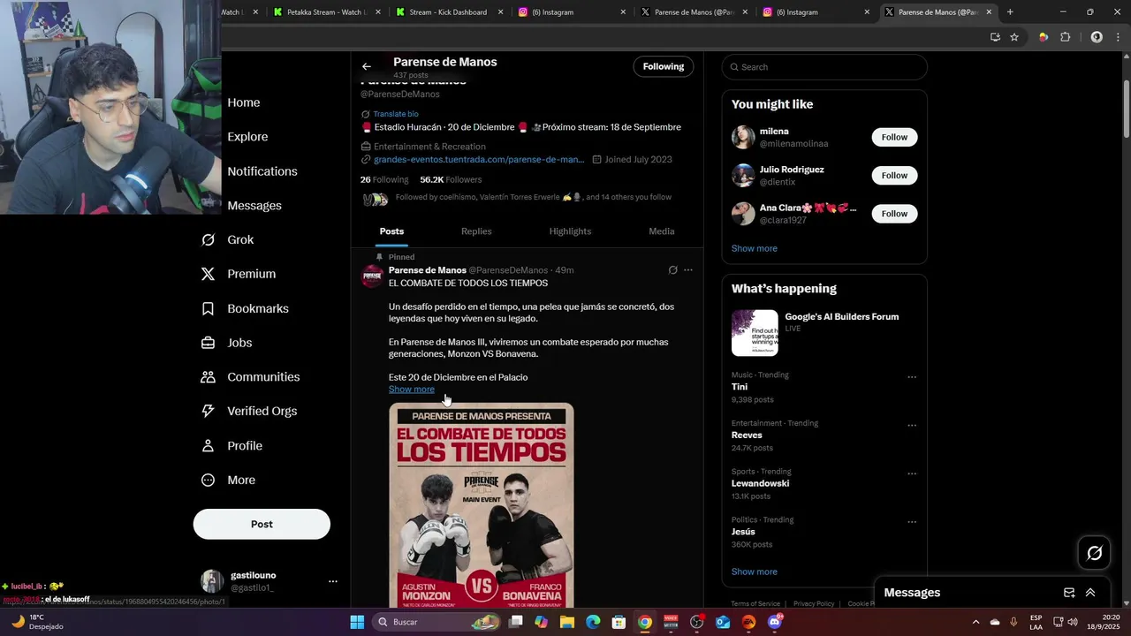Open Premium in the sidebar

coord(239,274)
